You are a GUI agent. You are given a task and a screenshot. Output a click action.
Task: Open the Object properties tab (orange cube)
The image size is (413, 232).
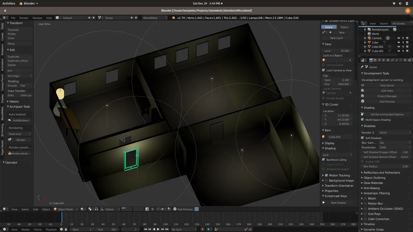tap(388, 60)
